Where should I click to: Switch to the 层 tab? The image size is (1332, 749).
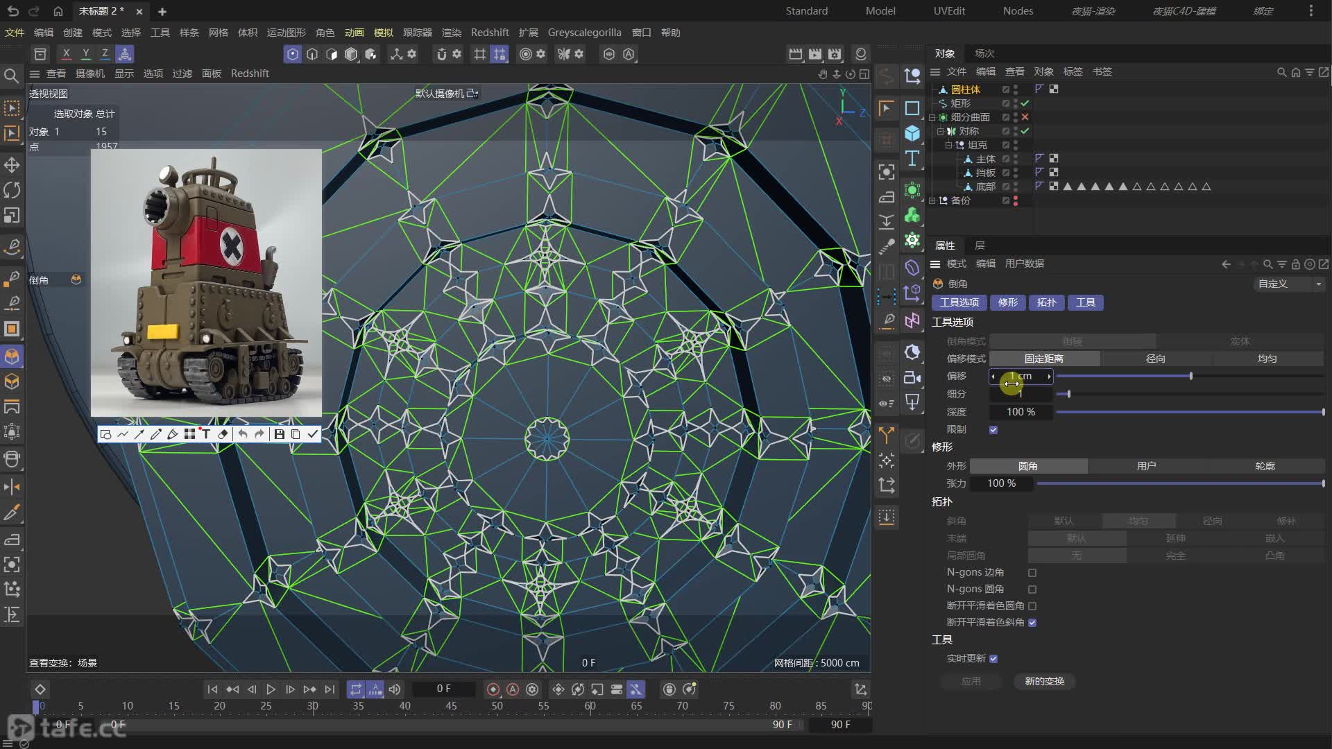[979, 246]
